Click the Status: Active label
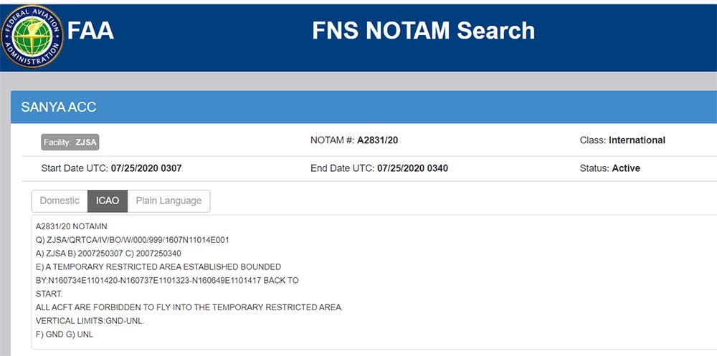The height and width of the screenshot is (356, 717). (x=609, y=168)
